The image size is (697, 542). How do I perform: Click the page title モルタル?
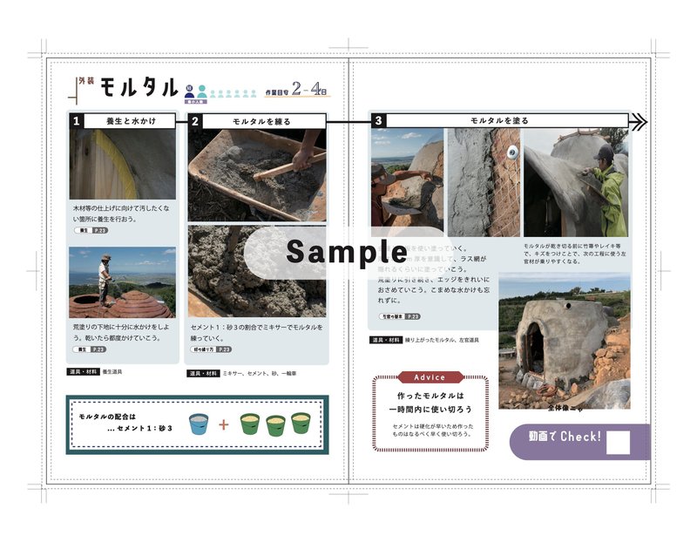(139, 87)
